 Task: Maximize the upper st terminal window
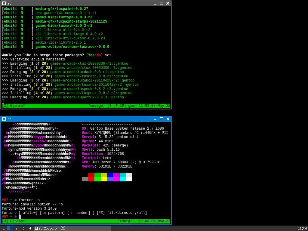[162, 3]
